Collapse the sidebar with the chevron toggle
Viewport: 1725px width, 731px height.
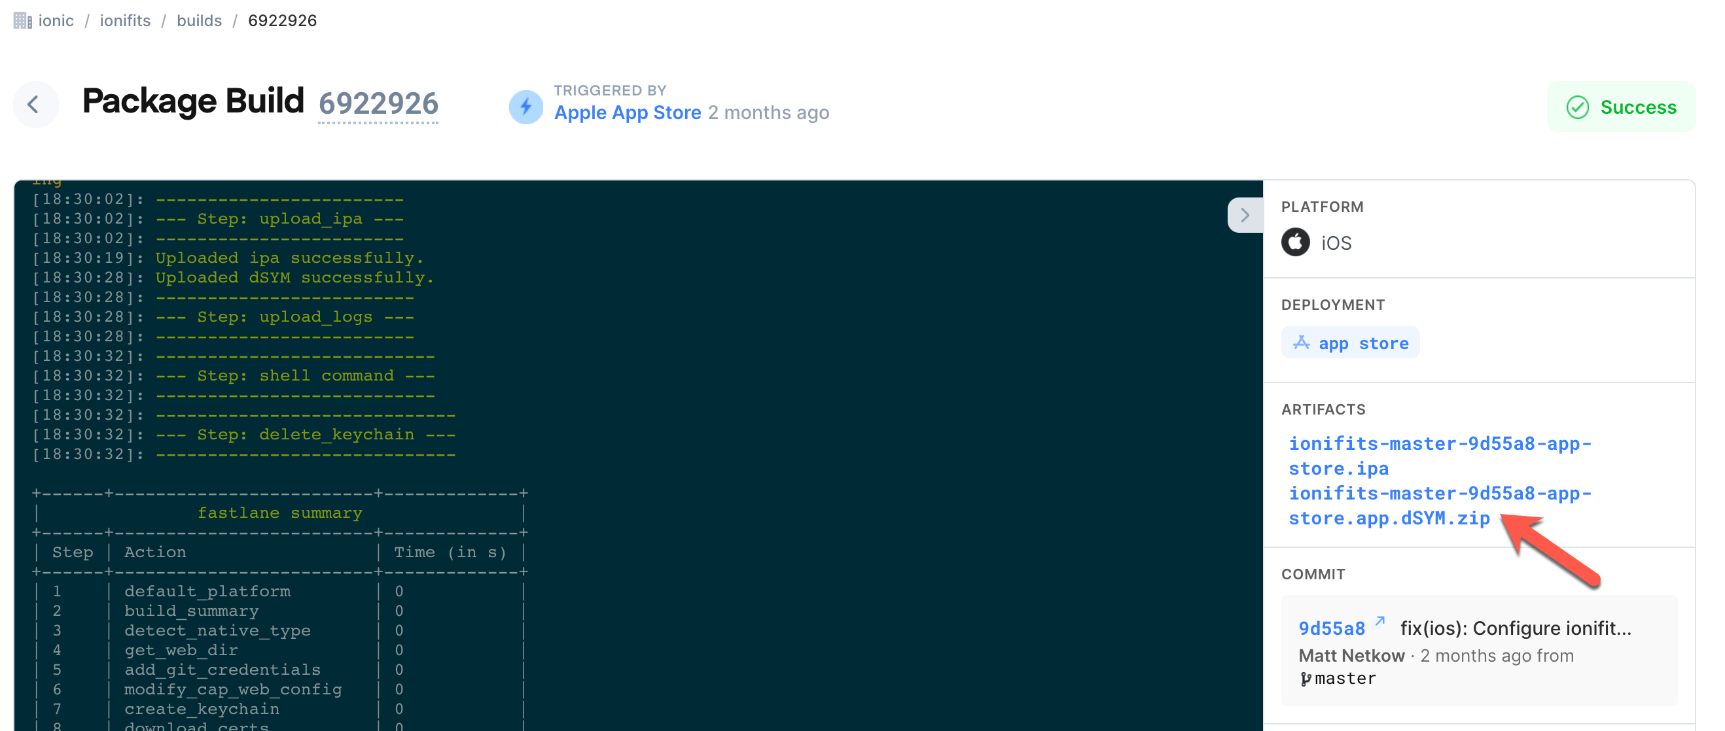pos(1245,215)
